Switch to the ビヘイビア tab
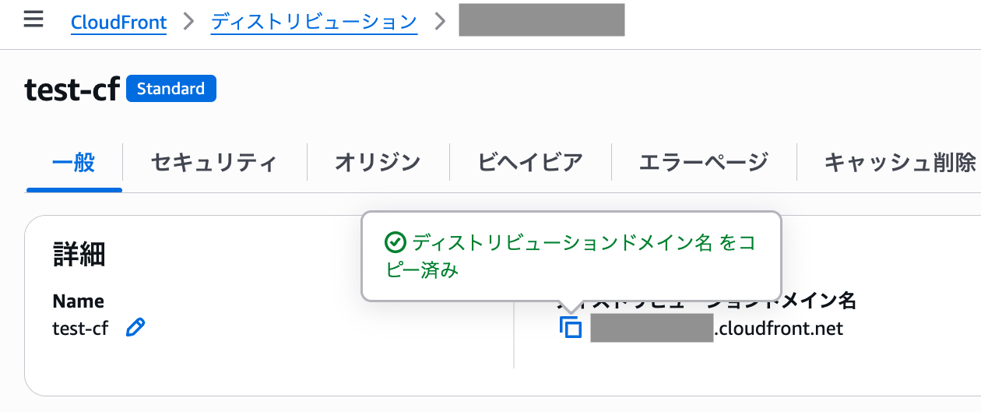The image size is (981, 412). click(x=530, y=163)
